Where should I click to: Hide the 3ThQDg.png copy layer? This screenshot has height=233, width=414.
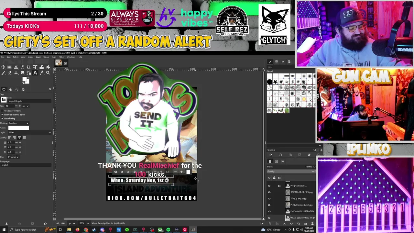[x=269, y=199]
